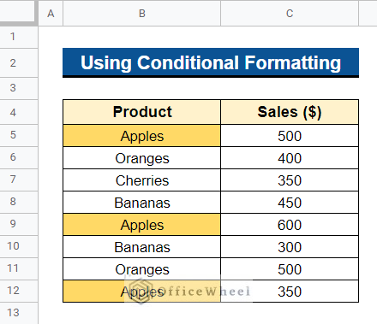This screenshot has height=324, width=377.
Task: Click the select-all corner box
Action: (x=19, y=13)
